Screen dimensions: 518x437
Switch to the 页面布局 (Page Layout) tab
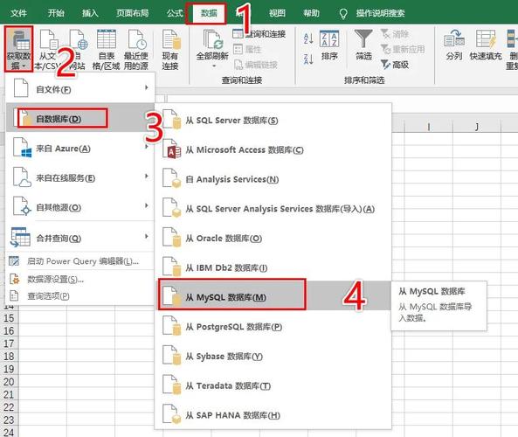click(132, 13)
